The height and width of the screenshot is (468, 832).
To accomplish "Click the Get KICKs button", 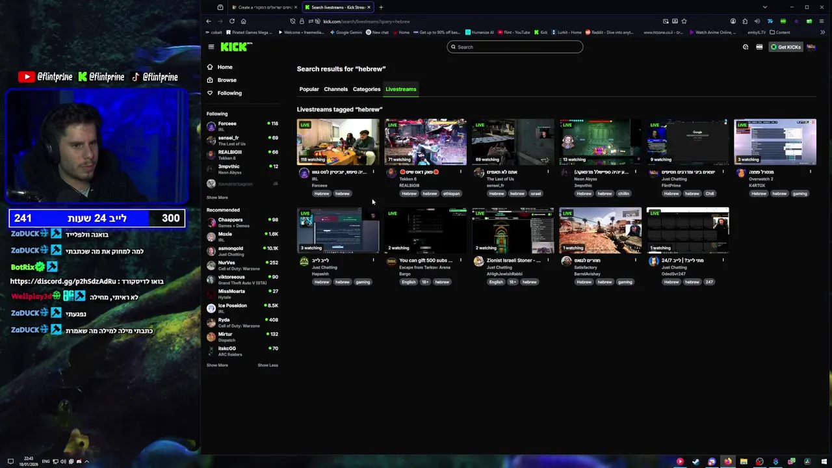I will (x=786, y=47).
